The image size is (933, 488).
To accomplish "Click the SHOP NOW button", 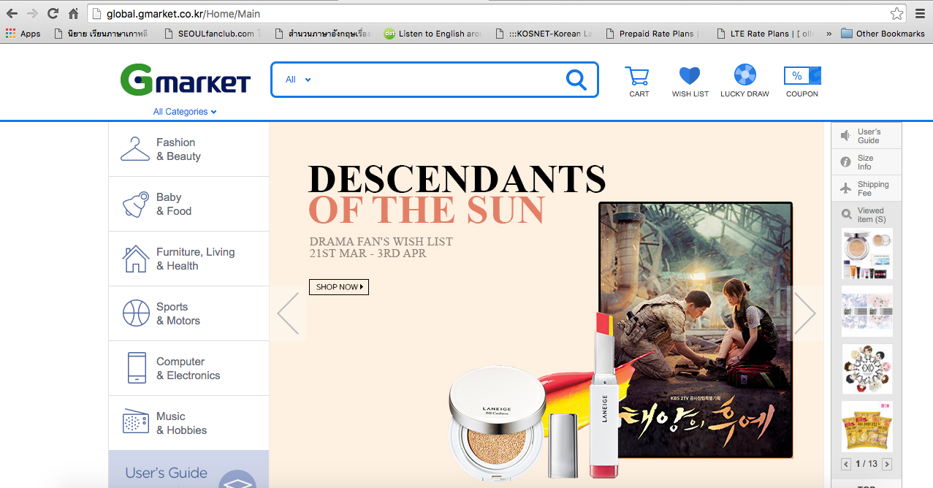I will click(x=339, y=287).
